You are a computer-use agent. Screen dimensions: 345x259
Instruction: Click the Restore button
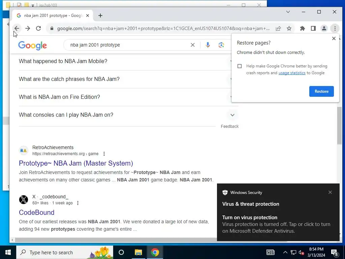pyautogui.click(x=321, y=91)
